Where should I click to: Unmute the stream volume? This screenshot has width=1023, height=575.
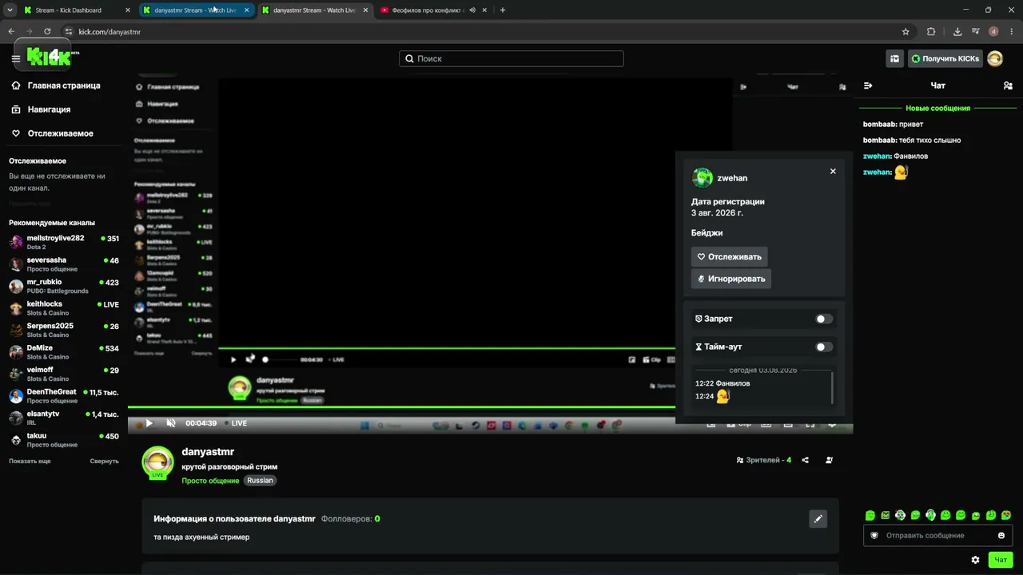(171, 423)
